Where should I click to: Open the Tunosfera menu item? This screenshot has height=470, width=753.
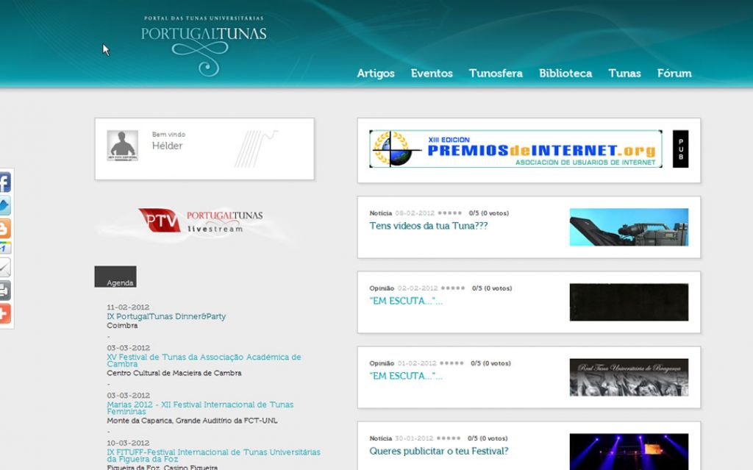point(496,74)
